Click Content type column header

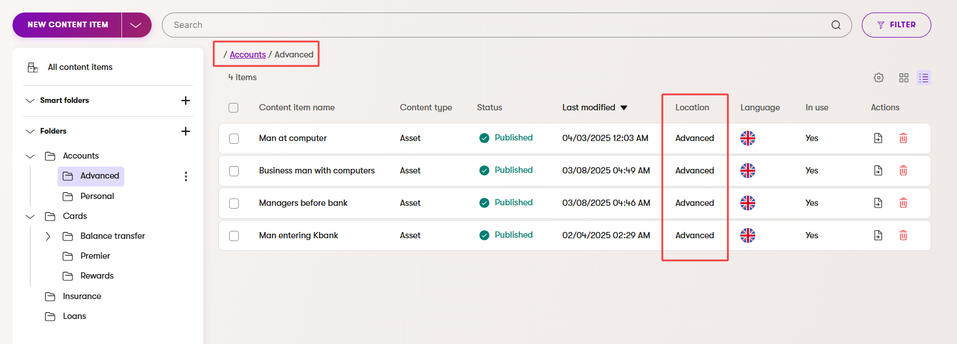tap(426, 107)
